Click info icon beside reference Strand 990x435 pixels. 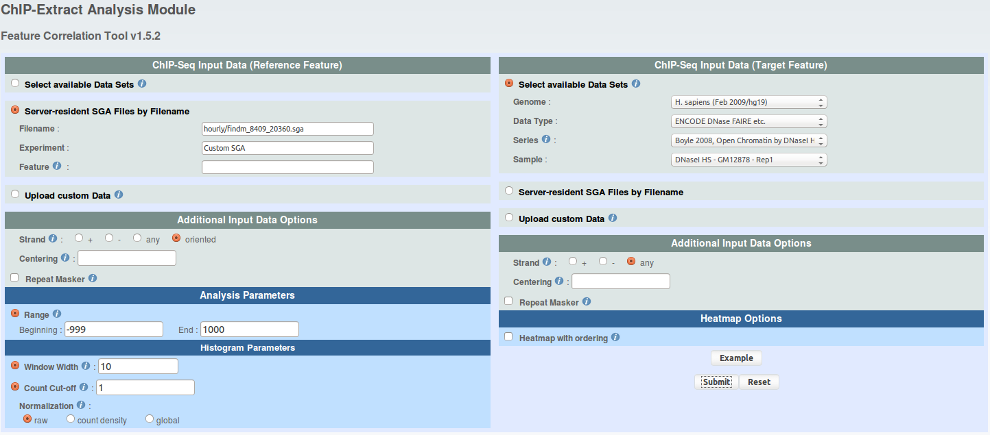(x=52, y=239)
